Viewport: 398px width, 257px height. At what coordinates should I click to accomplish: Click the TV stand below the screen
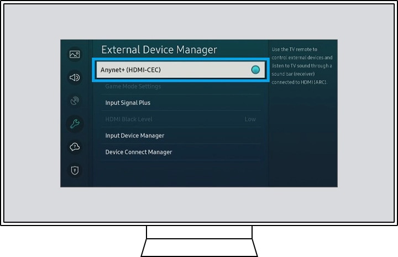point(199,243)
